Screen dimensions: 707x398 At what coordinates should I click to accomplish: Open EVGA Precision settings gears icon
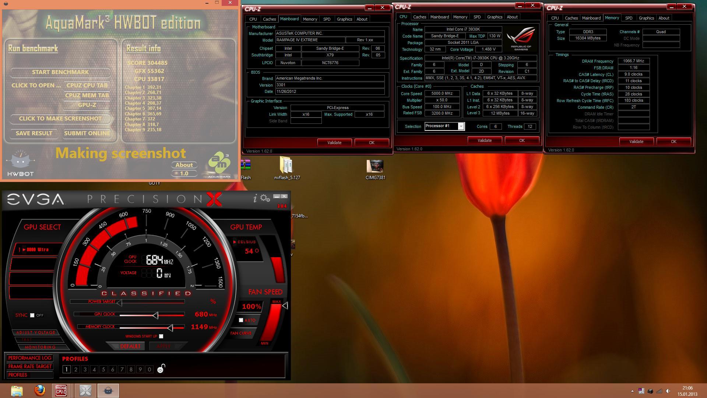265,199
